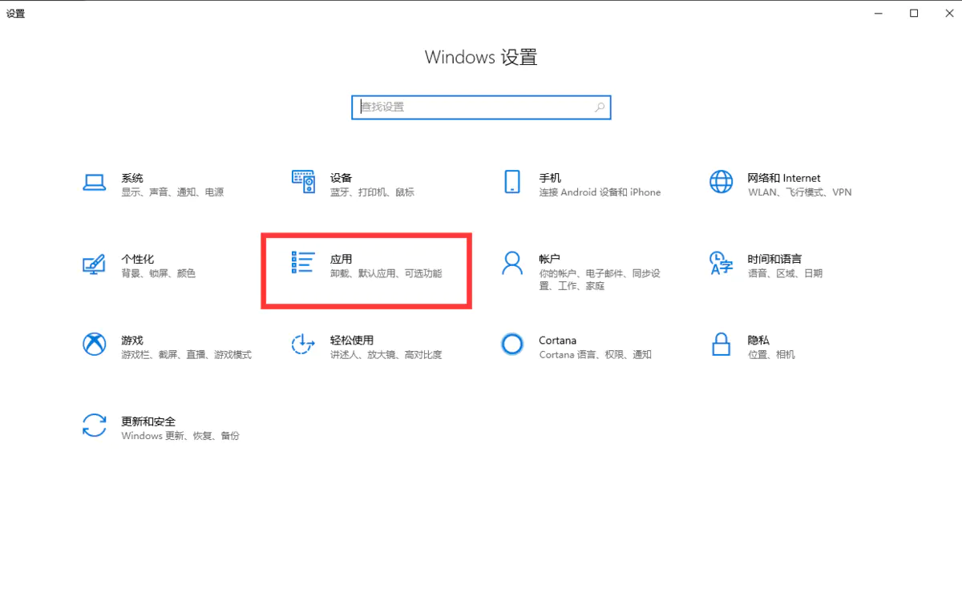The width and height of the screenshot is (962, 593).
Task: Open the Personalization paintbrush icon
Action: point(95,264)
